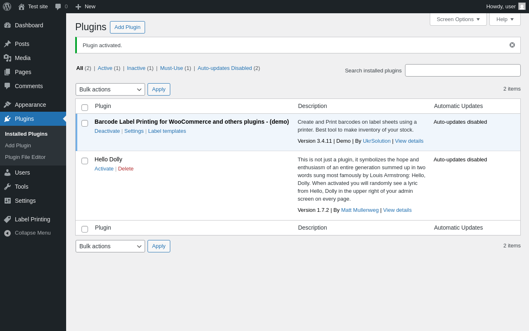The width and height of the screenshot is (529, 331).
Task: Deactivate the Barcode Label Printing plugin
Action: [x=107, y=131]
